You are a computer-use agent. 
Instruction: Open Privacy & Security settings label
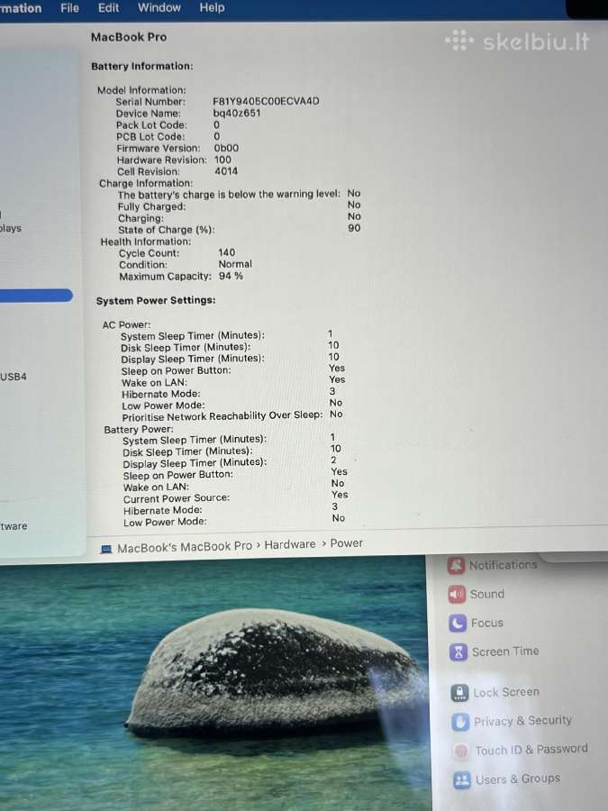tap(523, 721)
